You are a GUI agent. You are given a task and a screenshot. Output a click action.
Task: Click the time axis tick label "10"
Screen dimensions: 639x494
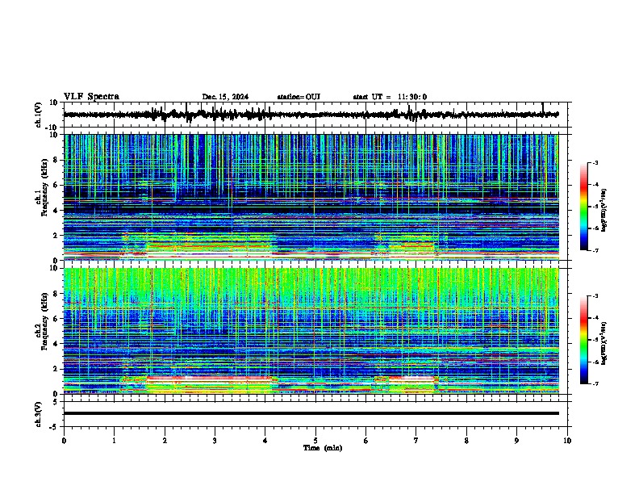(567, 441)
